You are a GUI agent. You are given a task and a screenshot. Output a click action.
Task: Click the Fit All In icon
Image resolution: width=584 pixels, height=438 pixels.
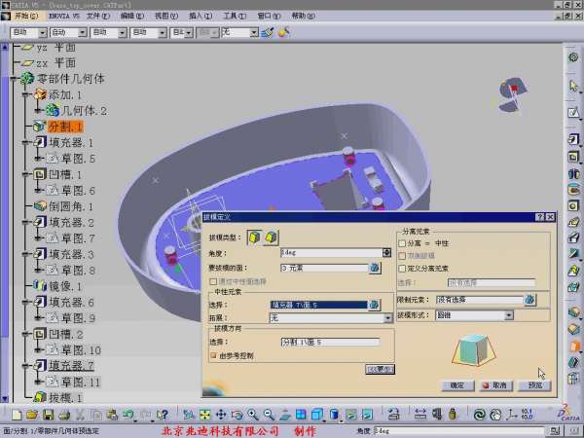coord(203,415)
